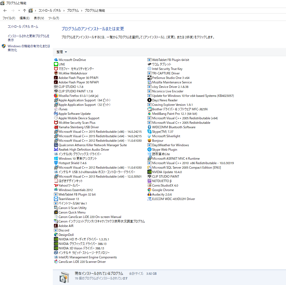Click the Adobe Flash Player 30 PPAPI icon
Screen dimensions: 286x285
[56, 78]
